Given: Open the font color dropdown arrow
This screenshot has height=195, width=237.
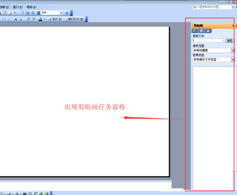Looking at the screenshot, I should coord(44,19).
